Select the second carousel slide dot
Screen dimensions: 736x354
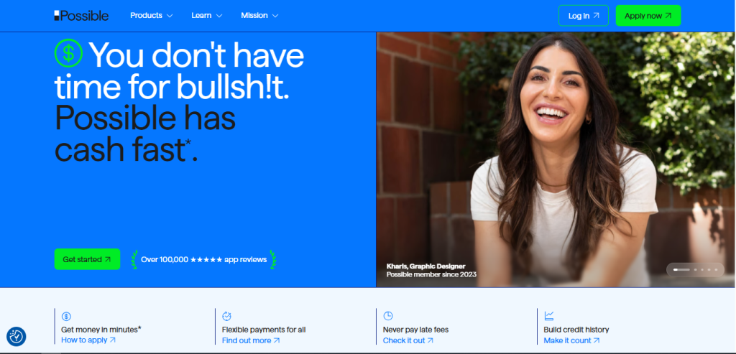(695, 269)
